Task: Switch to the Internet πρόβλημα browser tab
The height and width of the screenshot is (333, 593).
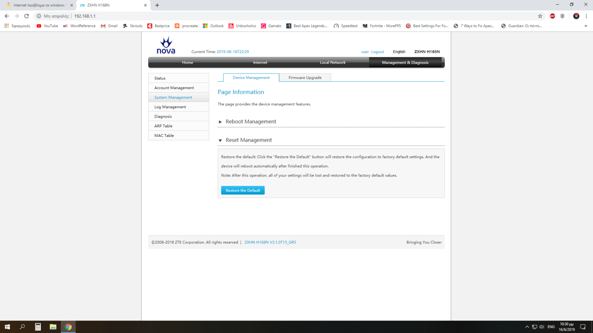Action: 39,5
